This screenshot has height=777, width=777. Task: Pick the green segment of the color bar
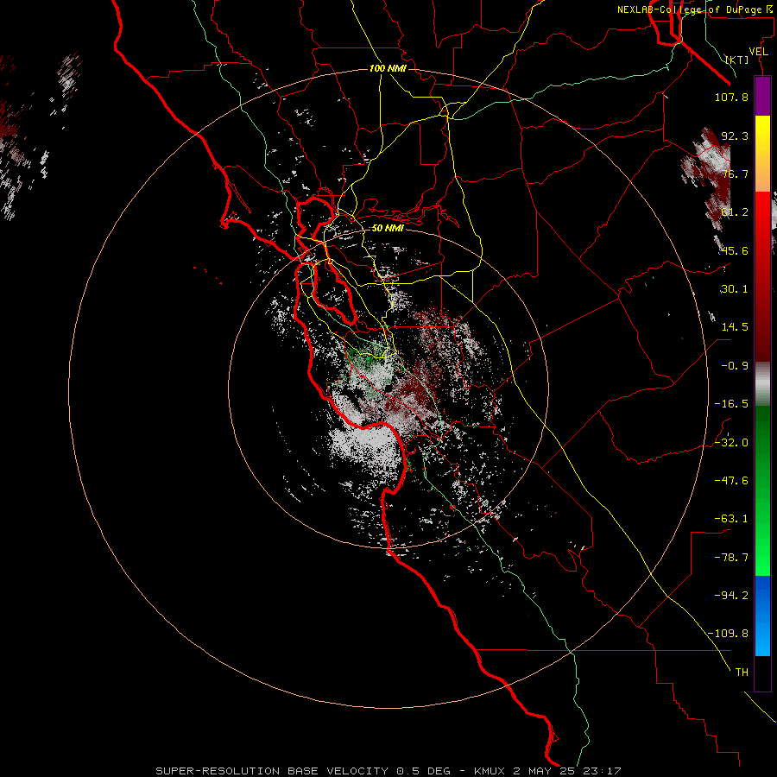click(x=762, y=490)
